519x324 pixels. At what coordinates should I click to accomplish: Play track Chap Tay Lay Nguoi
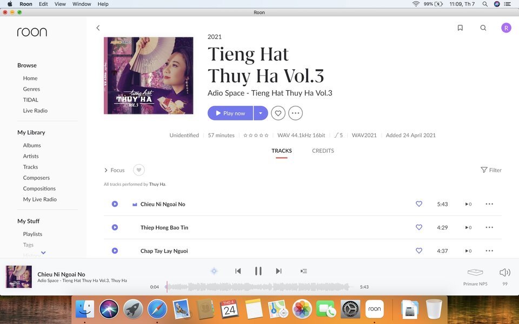(x=115, y=251)
